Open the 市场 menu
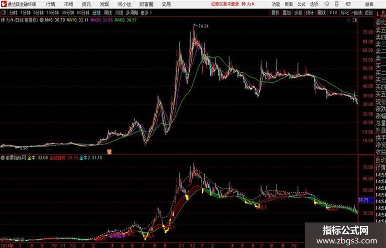Viewport: 386px width, 248px height. point(69,4)
